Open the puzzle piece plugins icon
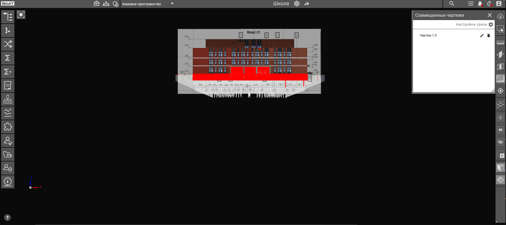506x225 pixels. pyautogui.click(x=8, y=127)
